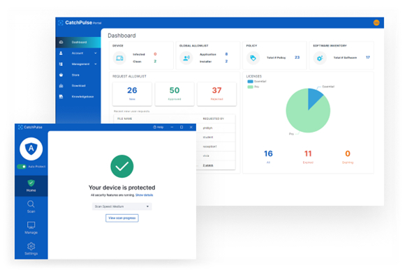
Task: Open the Settings gear icon
Action: click(x=31, y=246)
